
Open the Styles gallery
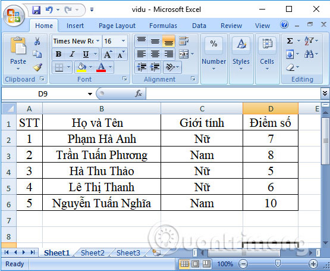241,59
